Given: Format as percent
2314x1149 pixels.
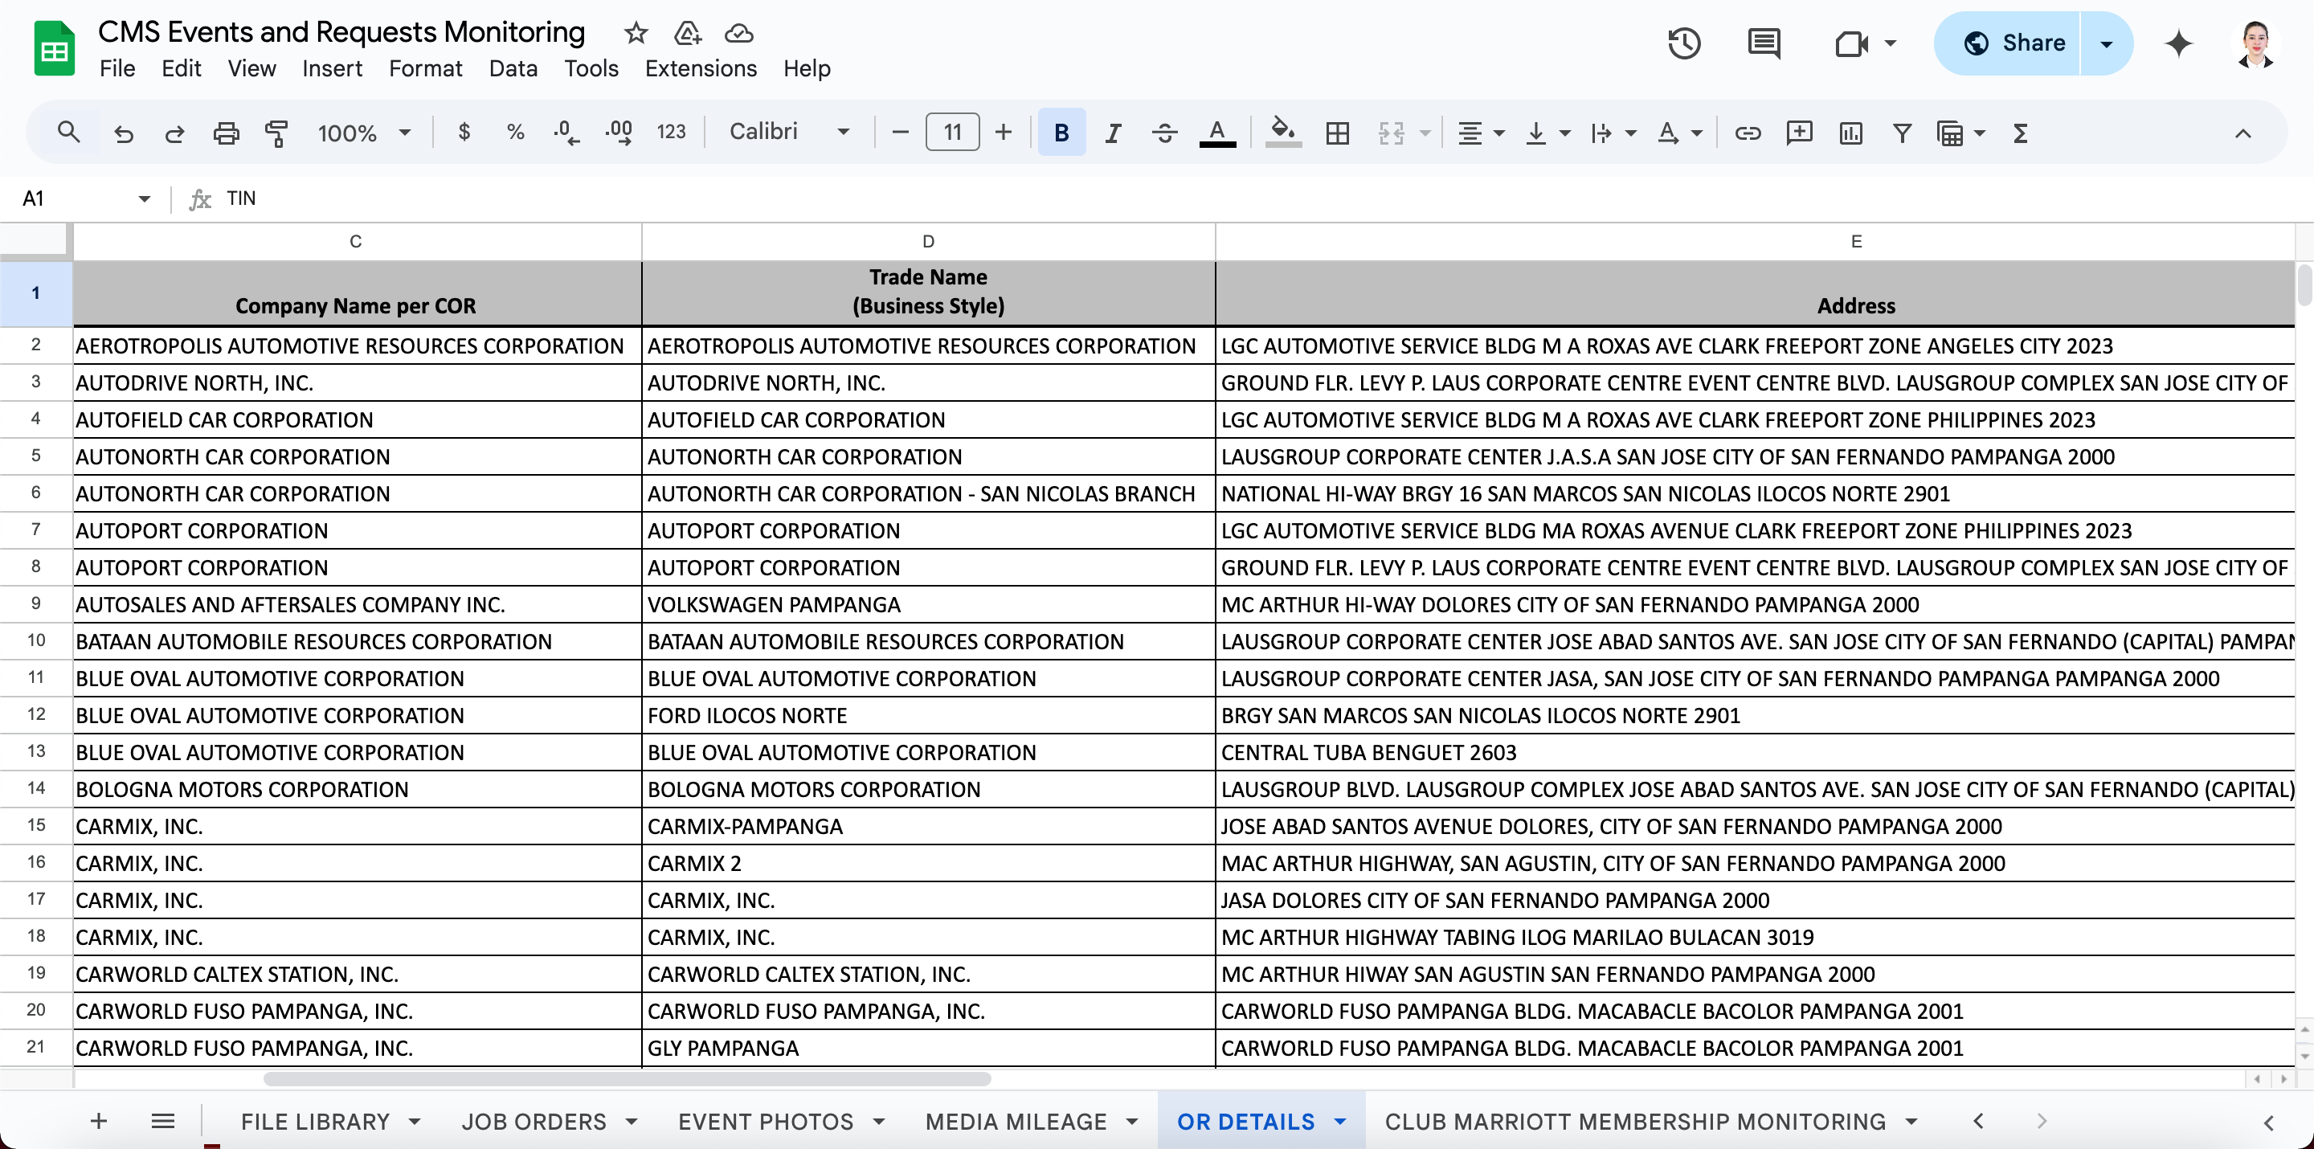Looking at the screenshot, I should [x=515, y=133].
